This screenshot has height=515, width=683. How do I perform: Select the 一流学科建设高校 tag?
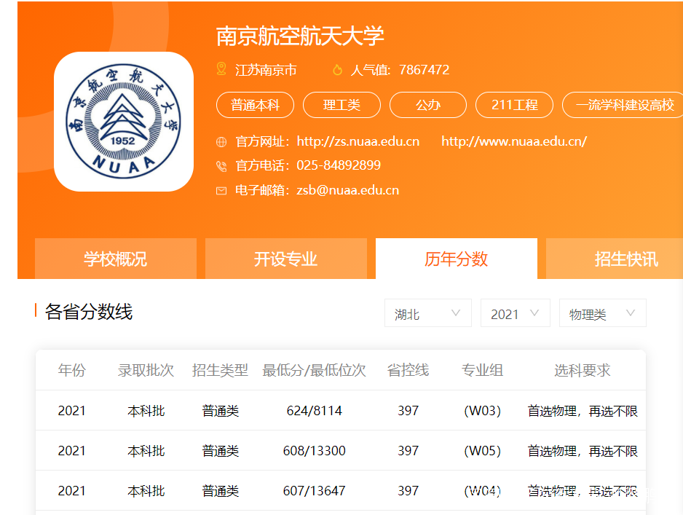624,105
